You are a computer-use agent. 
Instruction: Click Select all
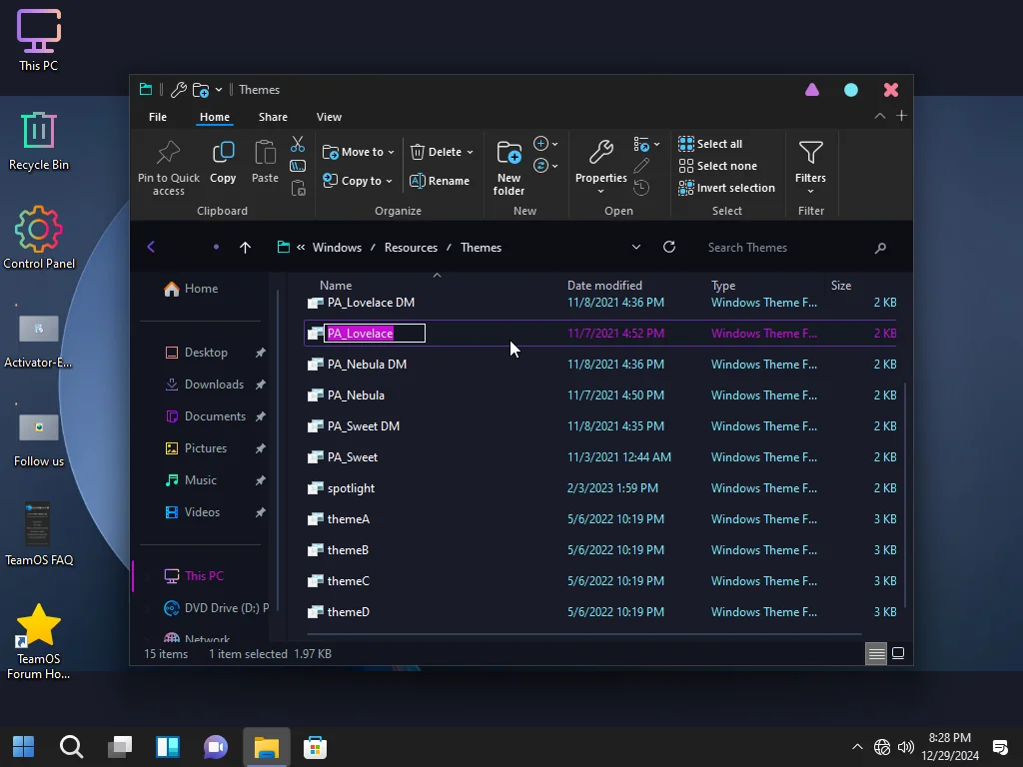[x=710, y=144]
